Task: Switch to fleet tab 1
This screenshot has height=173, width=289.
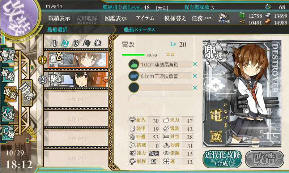Action: pos(55,43)
